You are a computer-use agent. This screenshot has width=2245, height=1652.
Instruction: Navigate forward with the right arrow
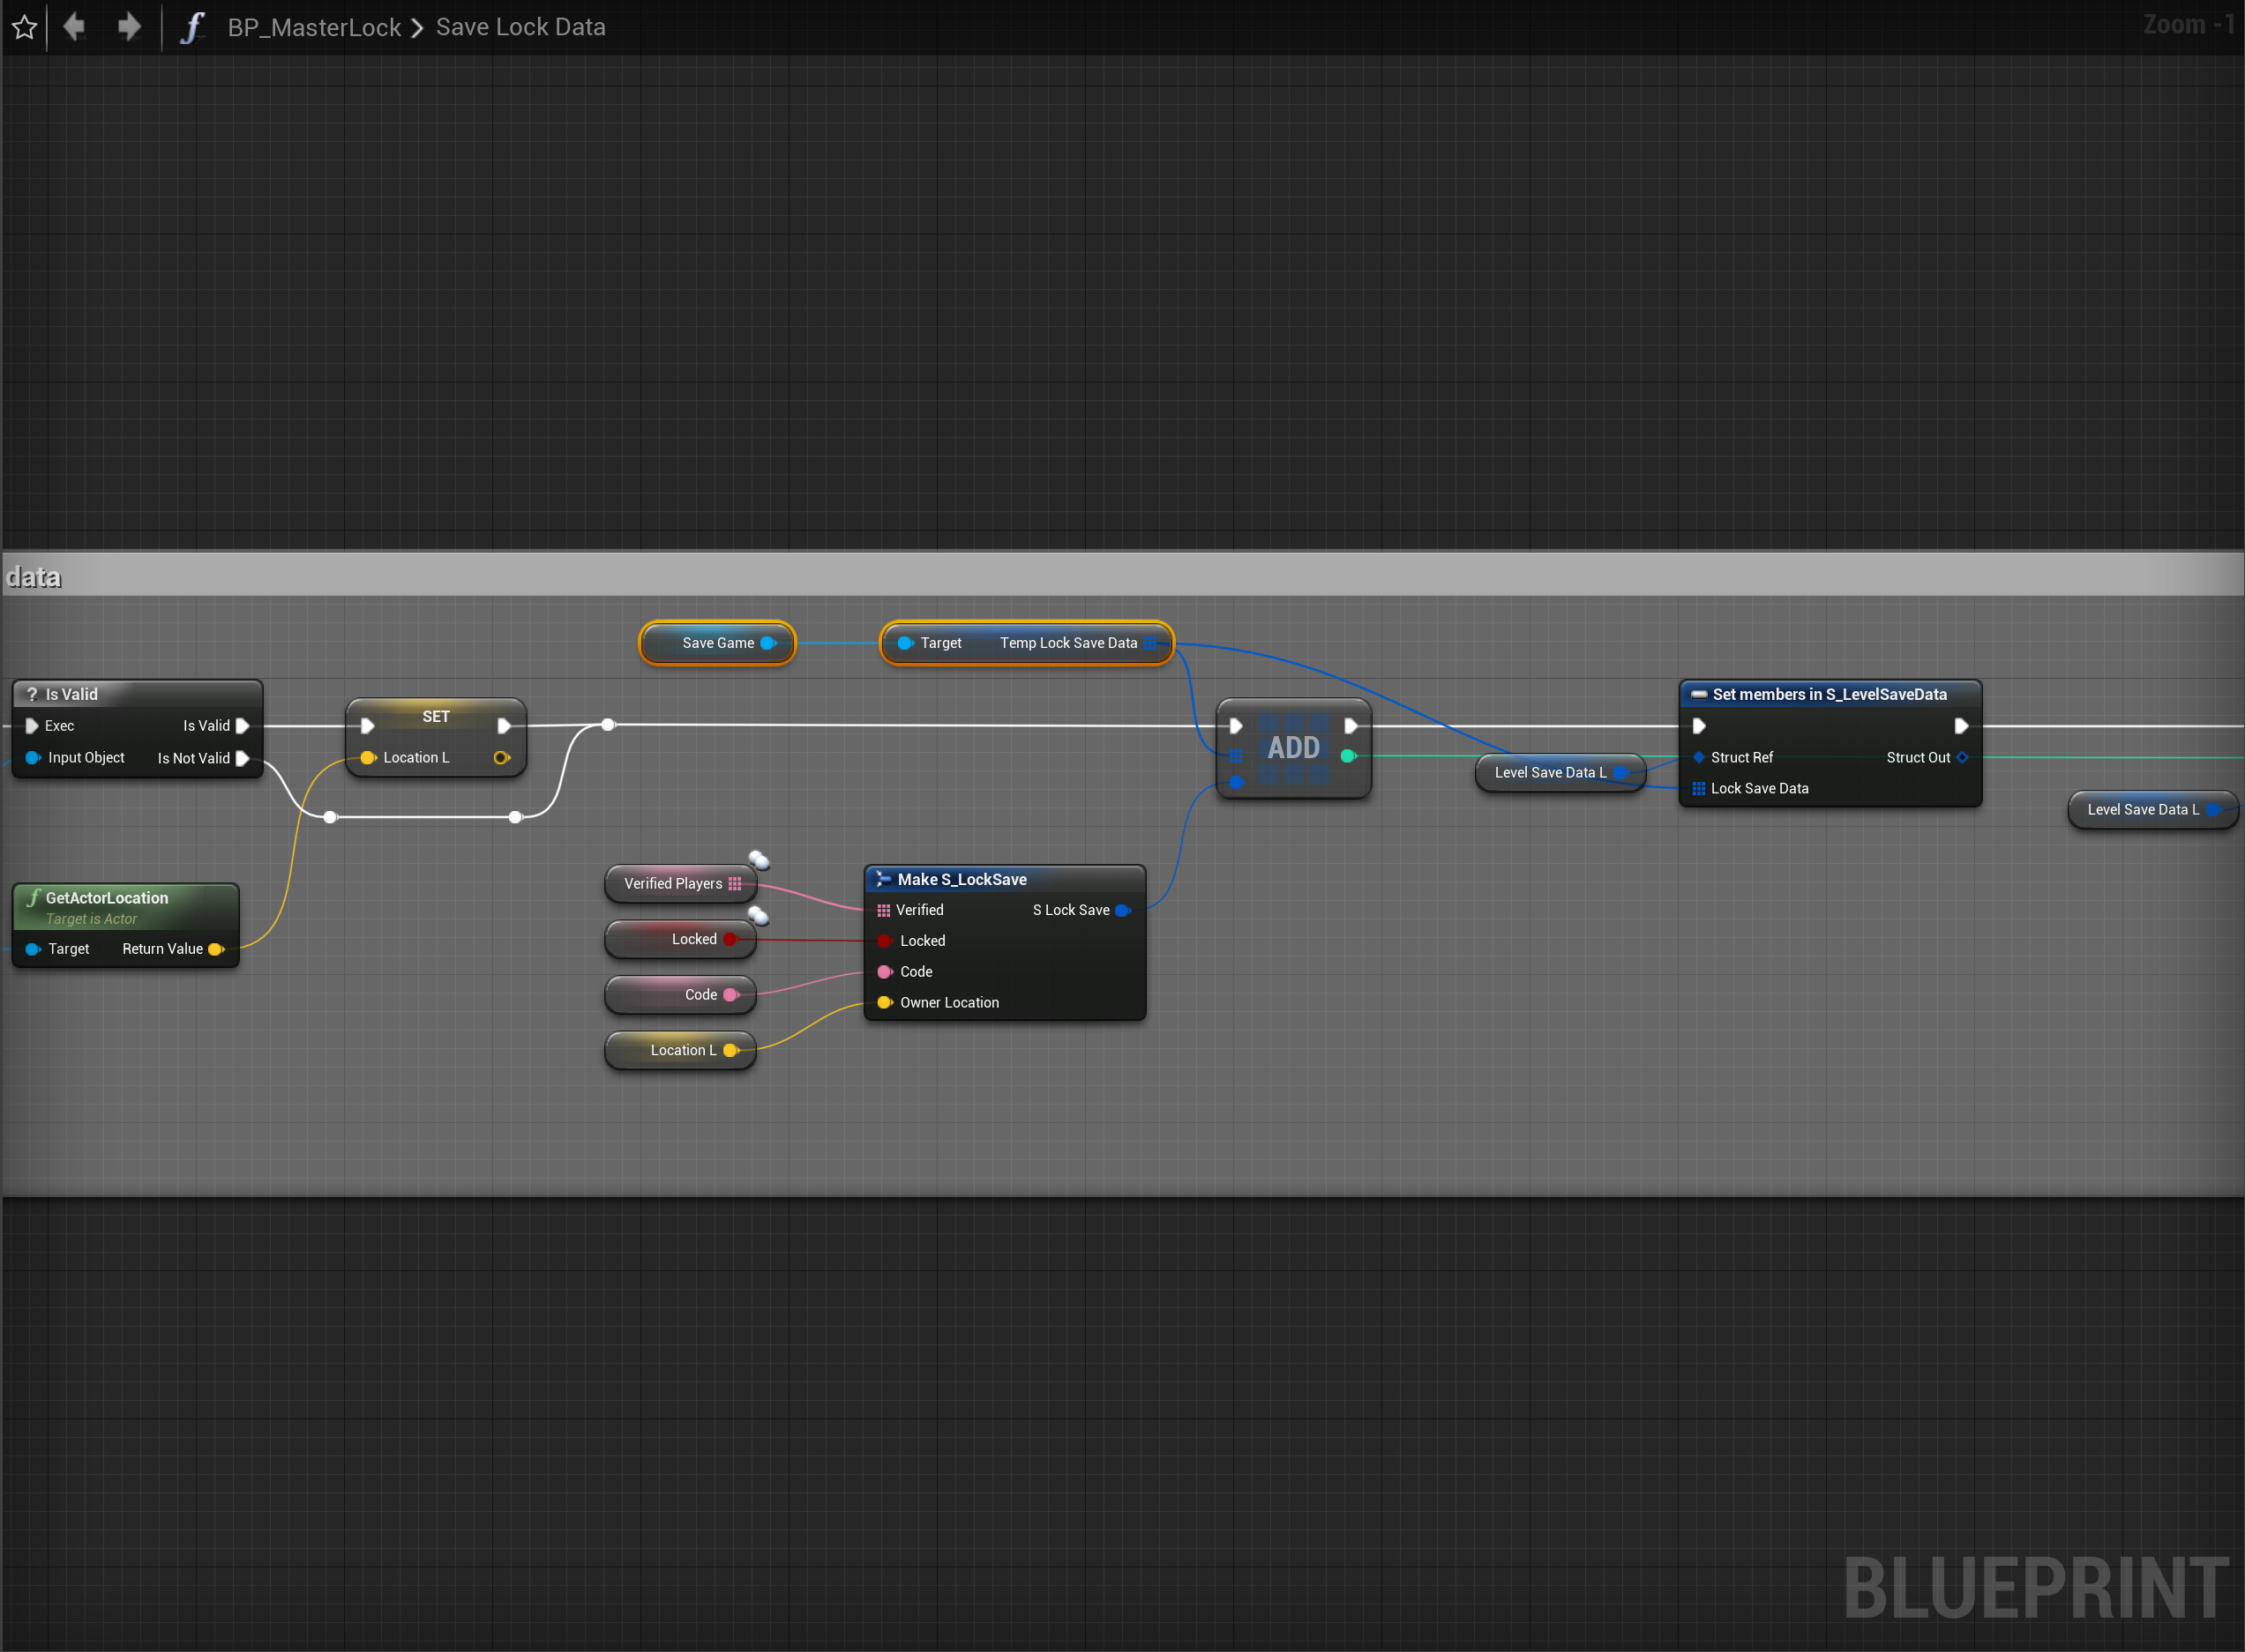[x=128, y=26]
